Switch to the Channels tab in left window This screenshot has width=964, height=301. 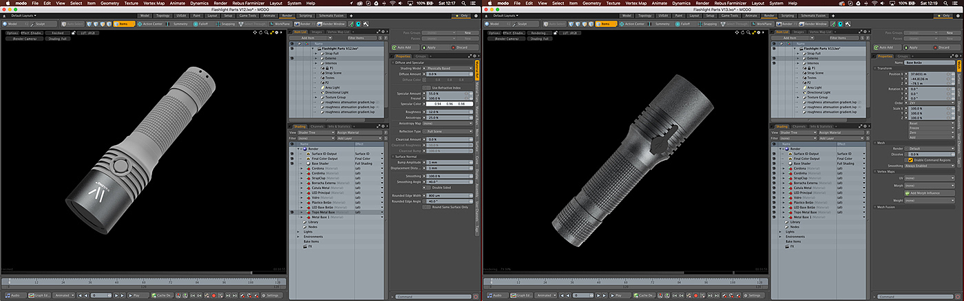pyautogui.click(x=317, y=126)
